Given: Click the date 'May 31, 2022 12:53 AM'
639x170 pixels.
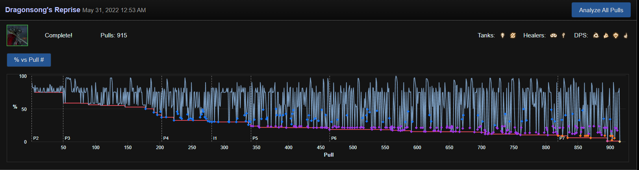Looking at the screenshot, I should (114, 10).
